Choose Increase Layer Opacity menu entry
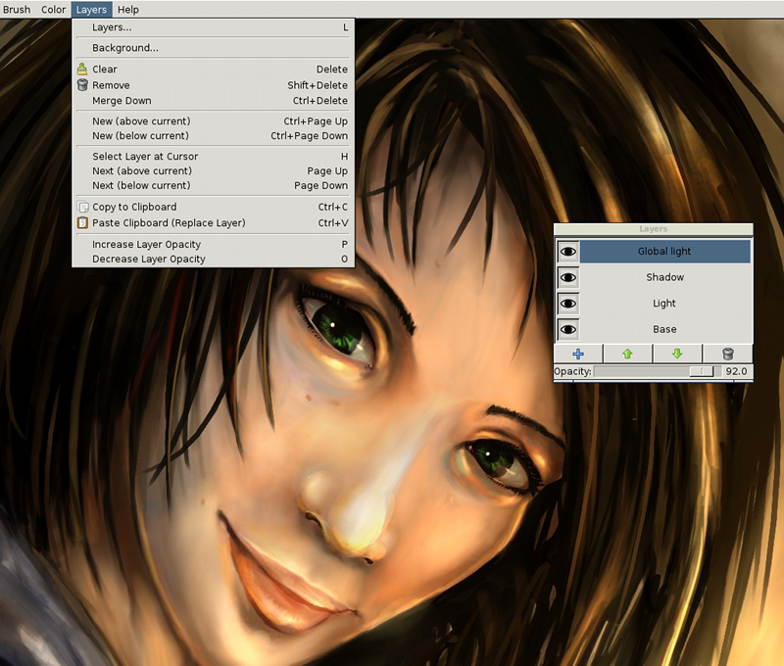 click(146, 245)
